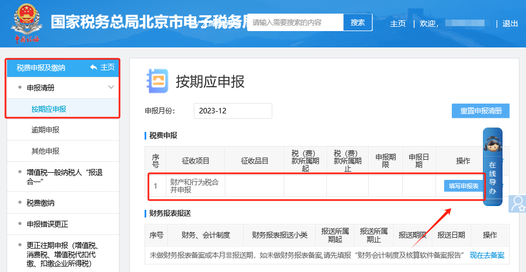Click the 国家税务总局北京市电子税务局 site title

(148, 22)
